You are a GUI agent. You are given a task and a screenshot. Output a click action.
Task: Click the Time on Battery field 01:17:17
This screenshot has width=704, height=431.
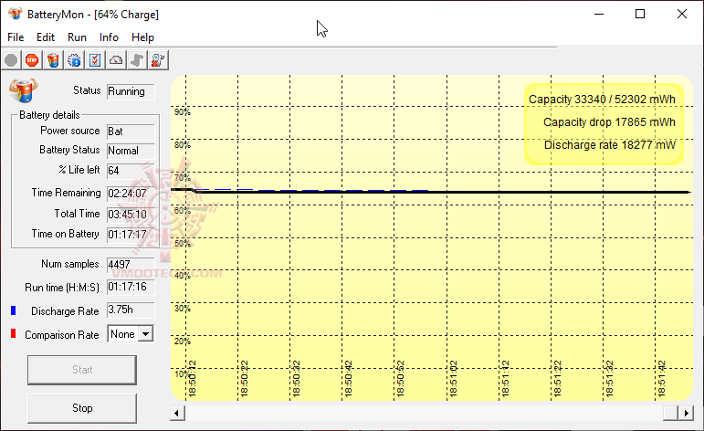tap(131, 235)
